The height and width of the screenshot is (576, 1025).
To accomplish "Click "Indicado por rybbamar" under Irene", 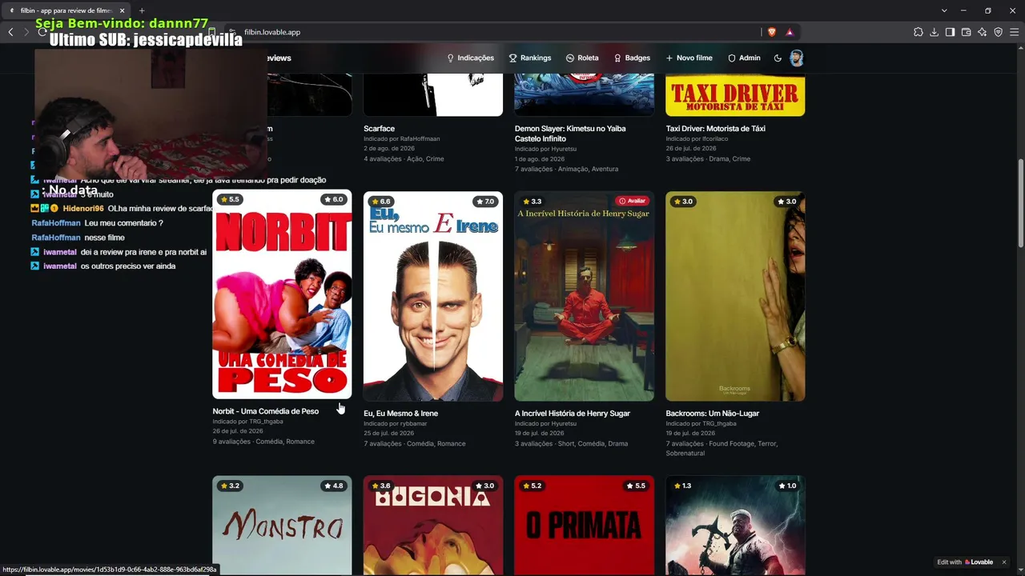I will click(x=396, y=423).
